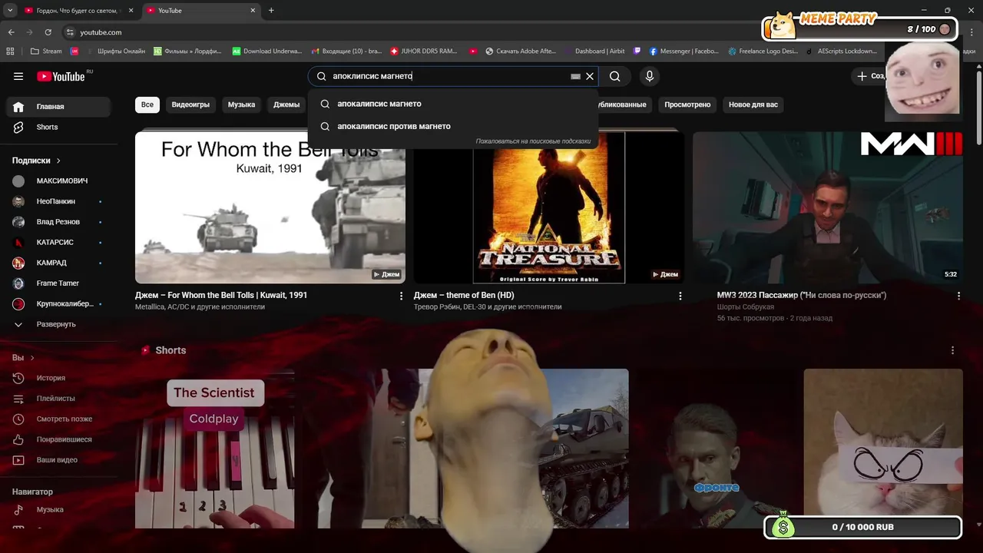Select the Джемы filter chip
Viewport: 983px width, 553px height.
[x=286, y=104]
